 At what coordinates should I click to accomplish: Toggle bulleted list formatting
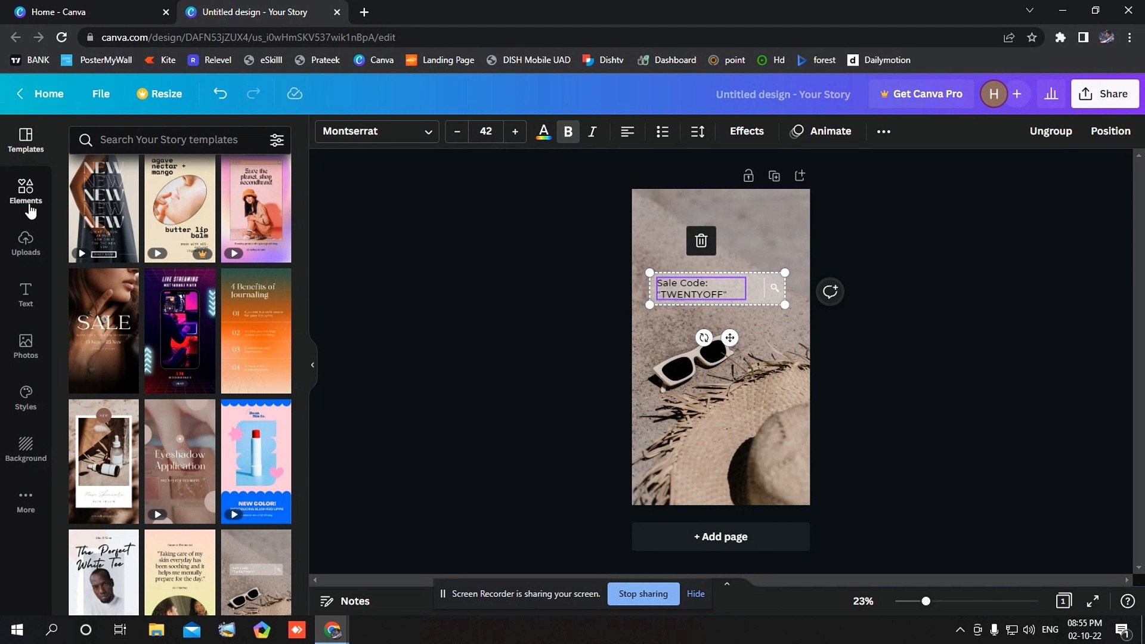coord(663,131)
